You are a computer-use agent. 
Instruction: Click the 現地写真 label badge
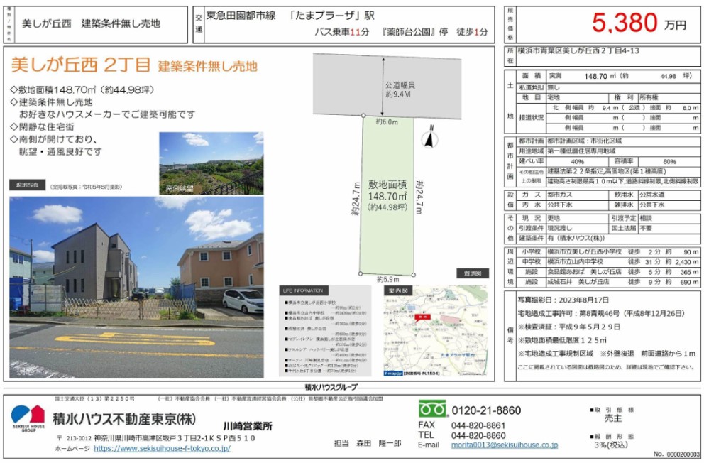point(27,185)
